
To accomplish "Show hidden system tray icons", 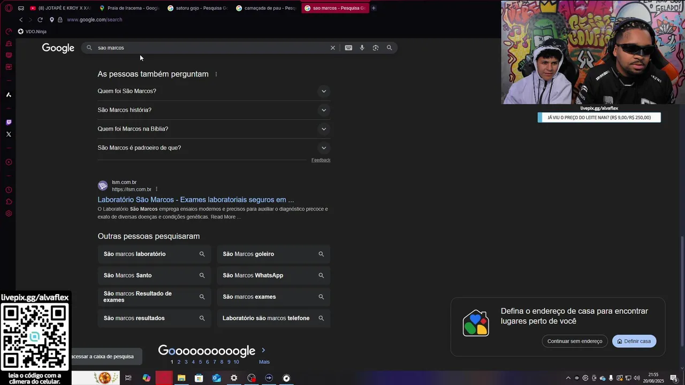I will click(568, 378).
